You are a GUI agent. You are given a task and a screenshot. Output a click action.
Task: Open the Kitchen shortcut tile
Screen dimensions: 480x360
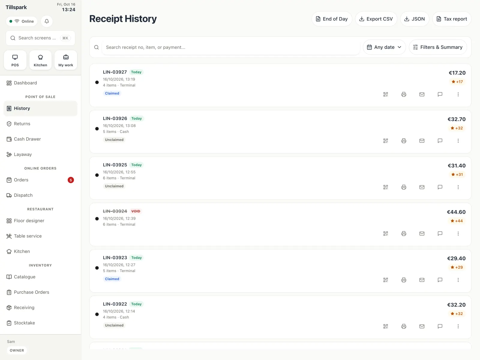(40, 60)
